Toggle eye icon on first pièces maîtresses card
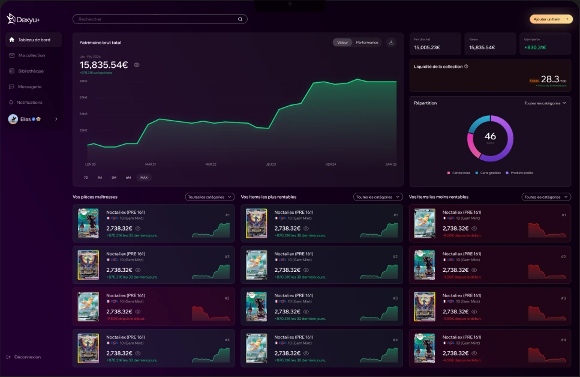 pyautogui.click(x=138, y=229)
